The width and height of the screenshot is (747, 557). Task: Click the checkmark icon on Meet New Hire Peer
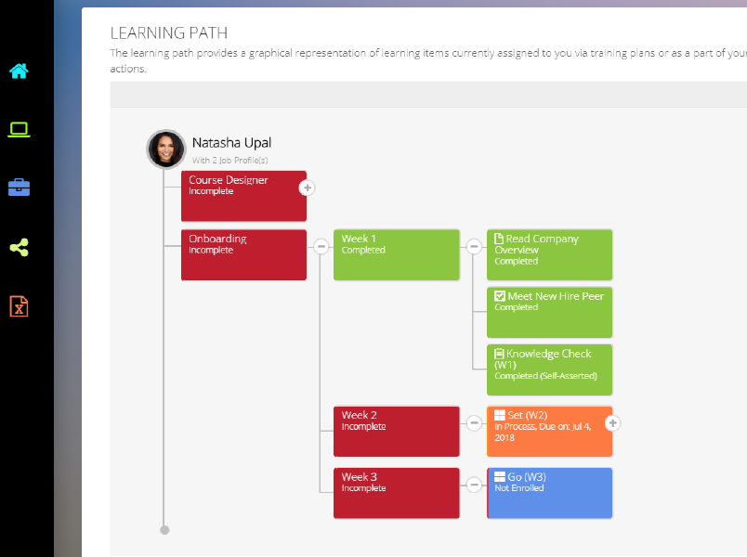click(x=500, y=296)
